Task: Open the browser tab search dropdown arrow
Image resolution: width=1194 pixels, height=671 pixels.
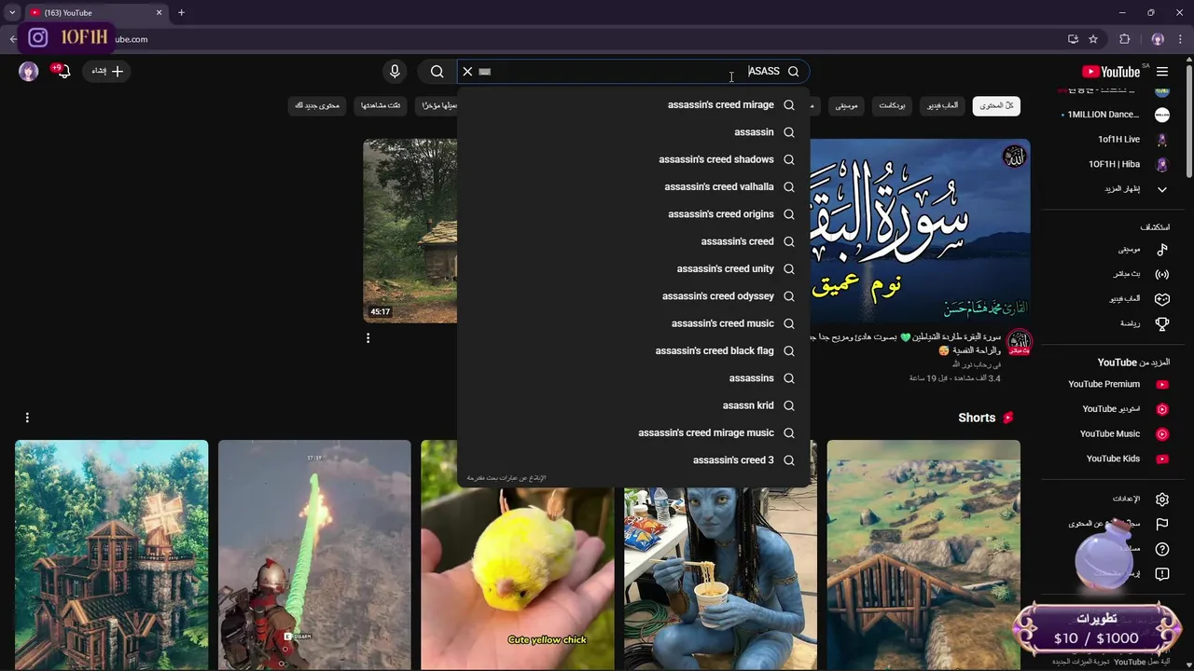Action: click(x=12, y=13)
